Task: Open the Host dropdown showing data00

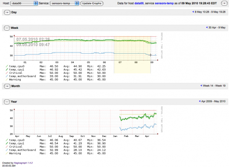Action: tap(23, 3)
